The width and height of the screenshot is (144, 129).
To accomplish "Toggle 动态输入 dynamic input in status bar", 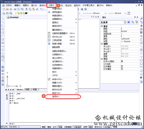I will click(108, 127).
